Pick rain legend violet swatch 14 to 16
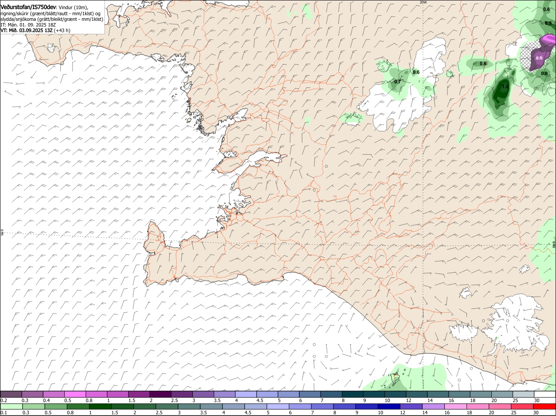Screen dimensions: 556x416 point(433,406)
